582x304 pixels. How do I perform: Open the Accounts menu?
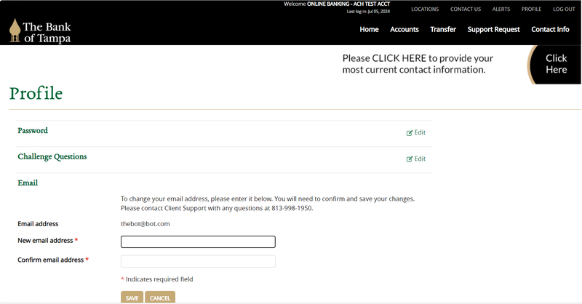[x=404, y=29]
